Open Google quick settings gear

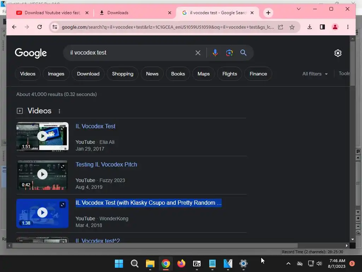click(x=338, y=53)
